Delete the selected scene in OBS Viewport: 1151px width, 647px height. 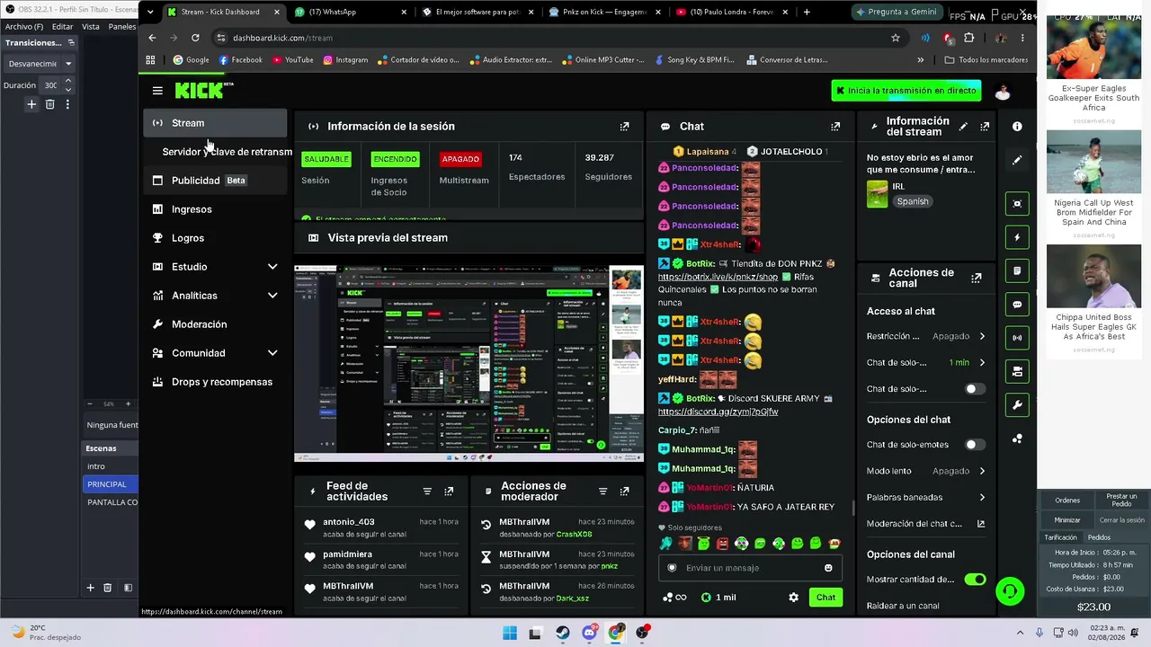click(107, 588)
